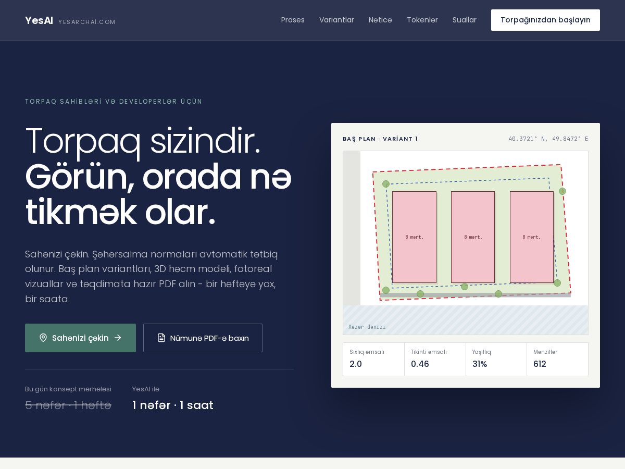Click coordinates 40.3721° N, 49.8472° E
This screenshot has width=625, height=469.
(x=548, y=139)
